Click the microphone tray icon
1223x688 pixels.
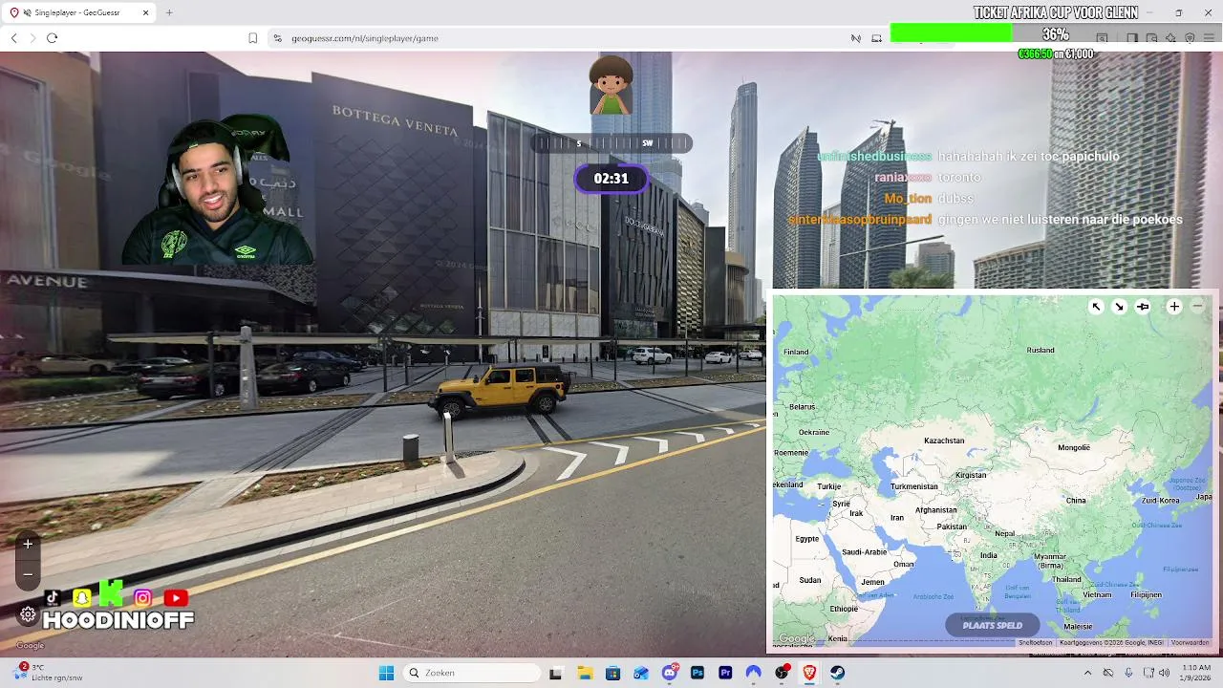pos(1128,673)
